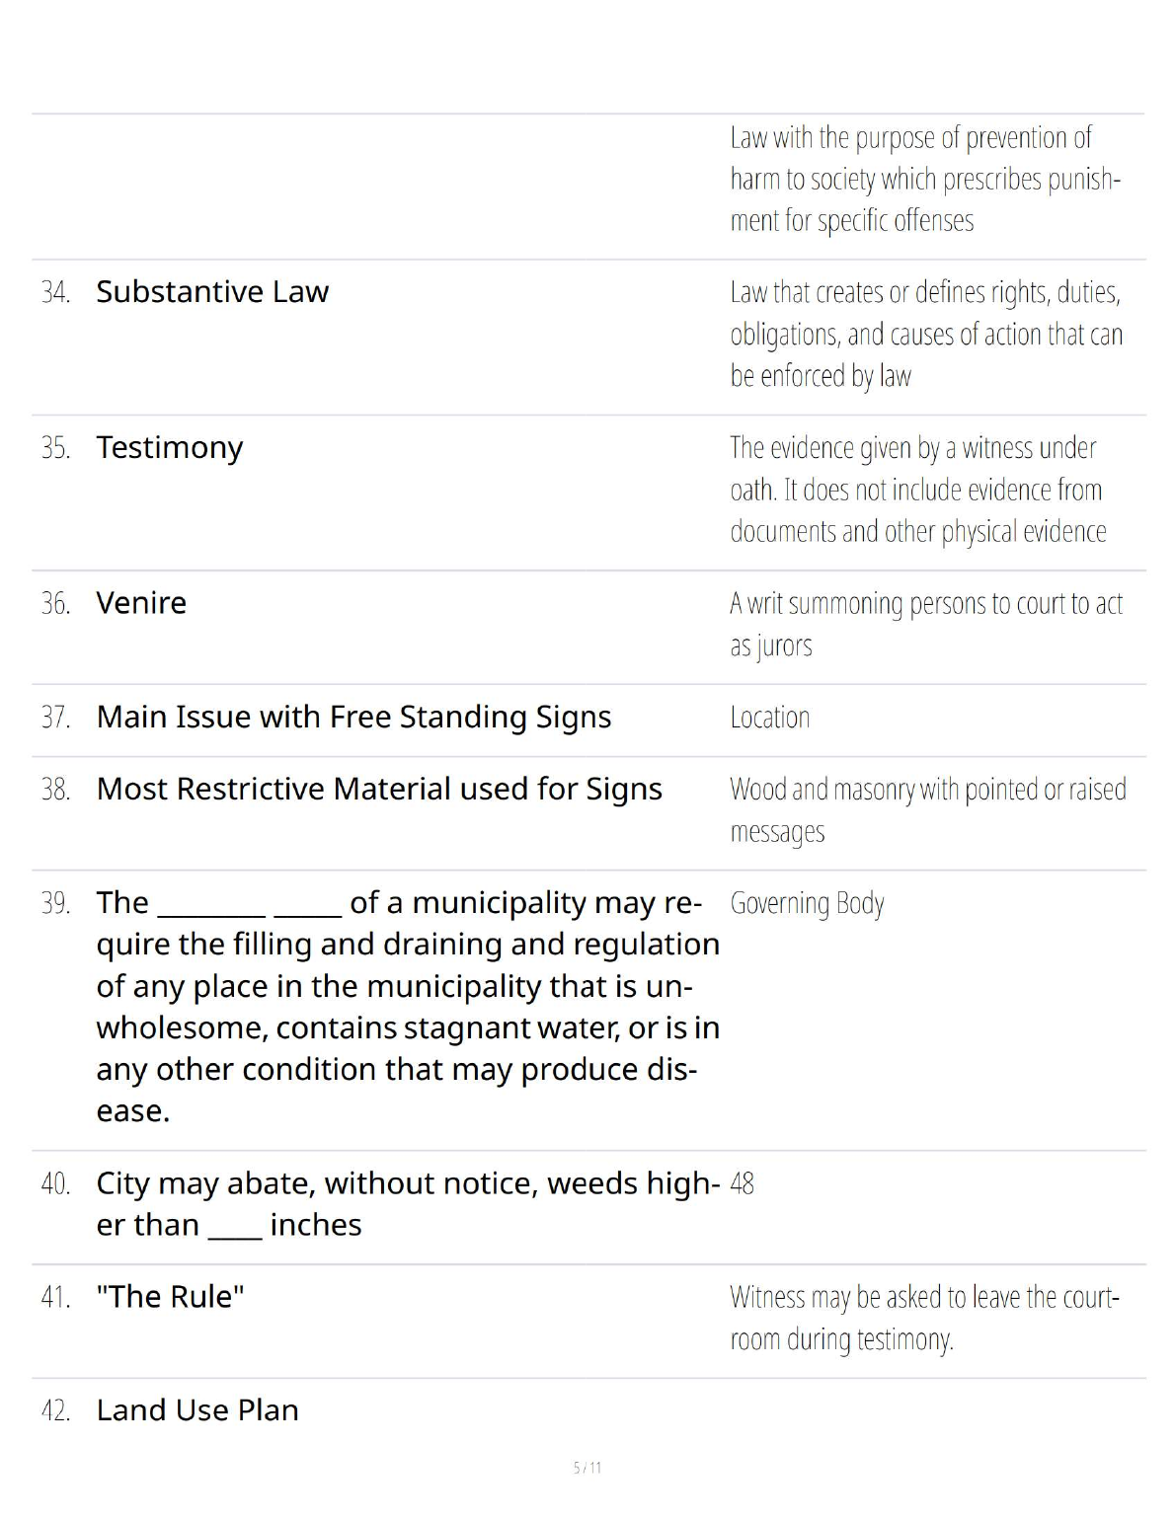Click "Most Restrictive Material used for Signs"

coord(379,790)
